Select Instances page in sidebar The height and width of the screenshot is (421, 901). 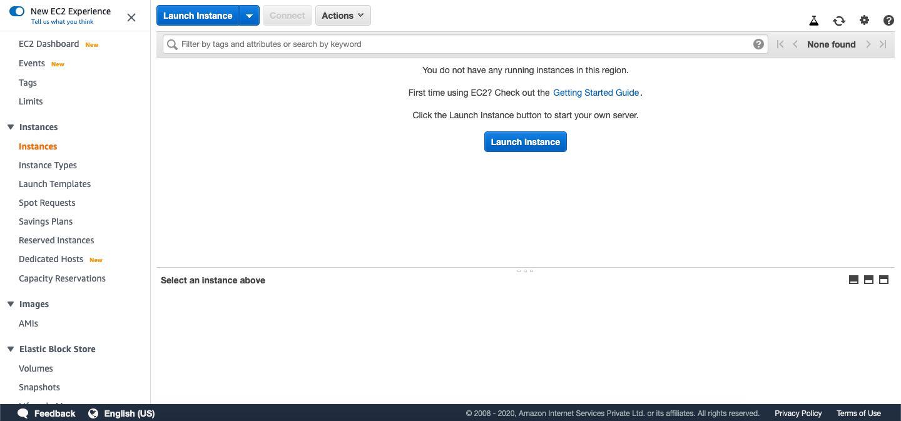coord(38,146)
